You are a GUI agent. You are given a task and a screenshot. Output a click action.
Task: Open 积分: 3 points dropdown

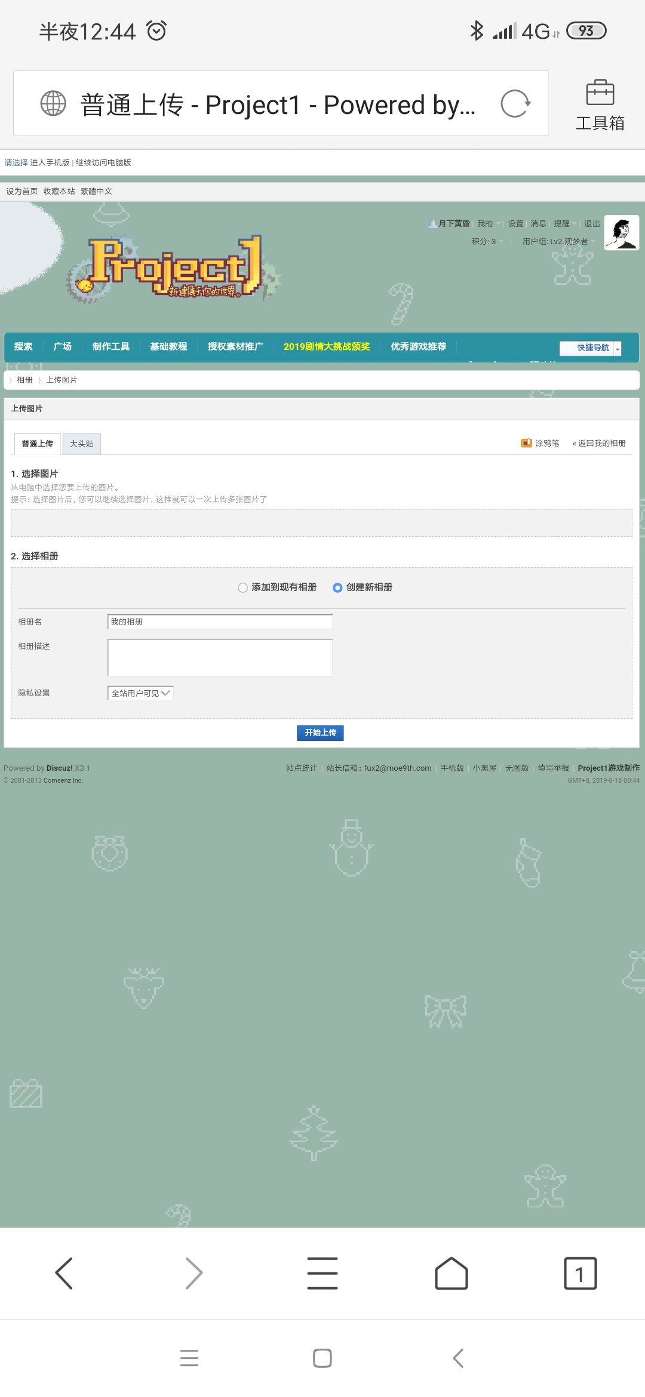click(x=487, y=242)
